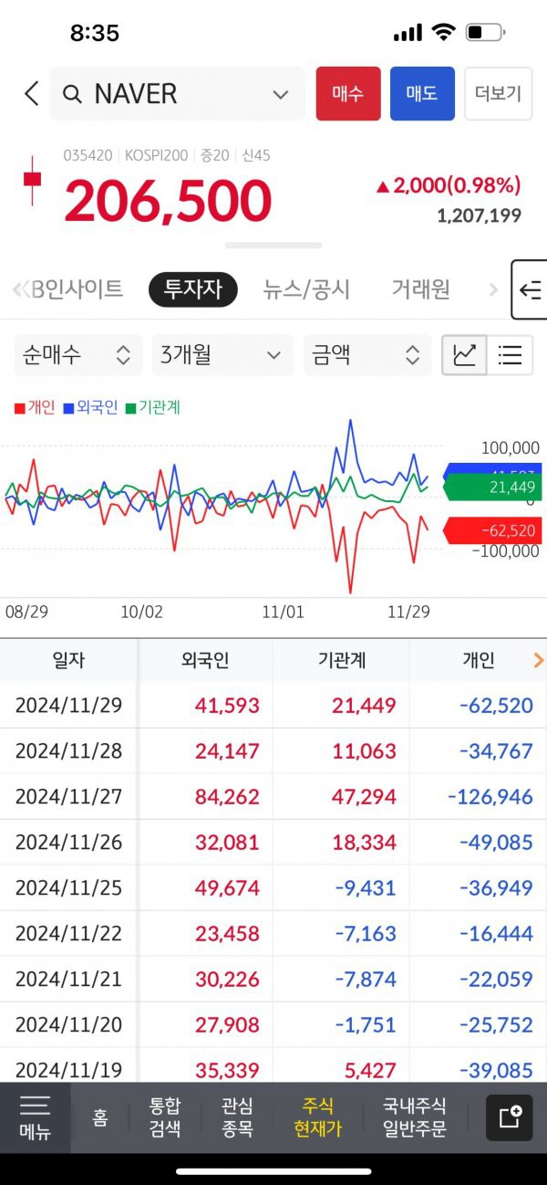Tap the 기관계 column header
The height and width of the screenshot is (1185, 547).
coord(342,660)
